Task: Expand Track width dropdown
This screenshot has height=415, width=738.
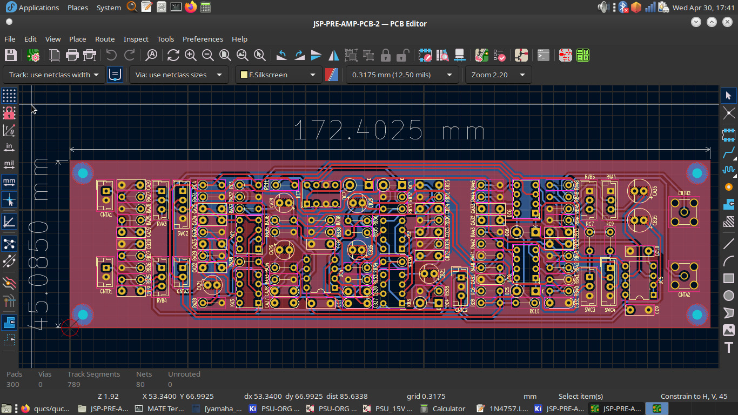Action: (55, 75)
